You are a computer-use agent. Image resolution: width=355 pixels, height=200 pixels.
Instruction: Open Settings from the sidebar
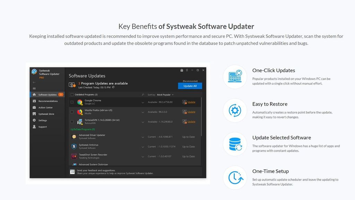point(44,120)
